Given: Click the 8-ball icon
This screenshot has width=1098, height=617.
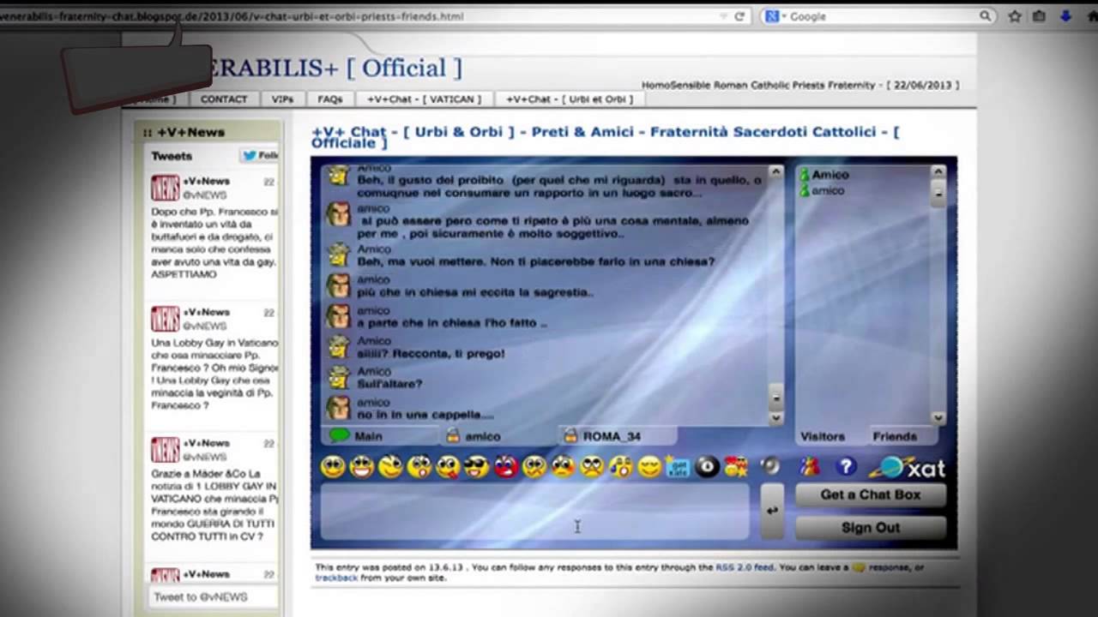Looking at the screenshot, I should 708,466.
